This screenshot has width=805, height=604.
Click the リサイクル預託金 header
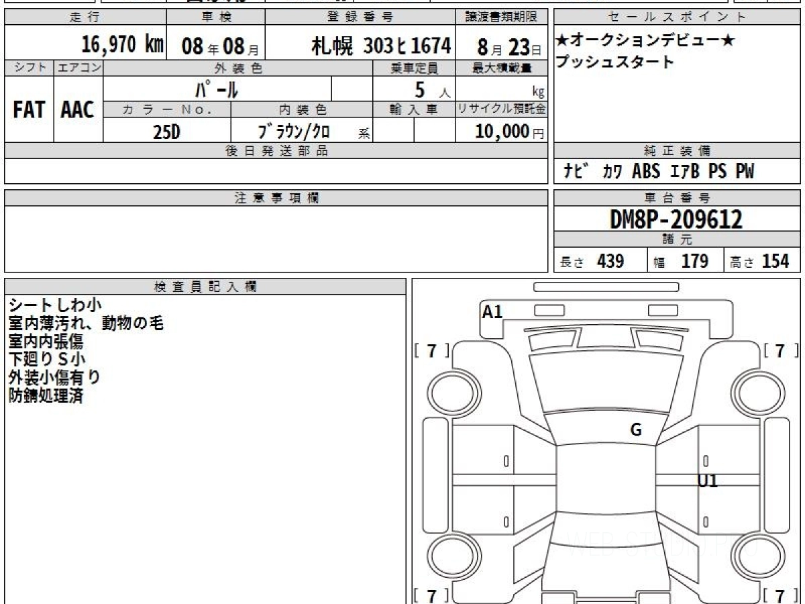click(502, 110)
